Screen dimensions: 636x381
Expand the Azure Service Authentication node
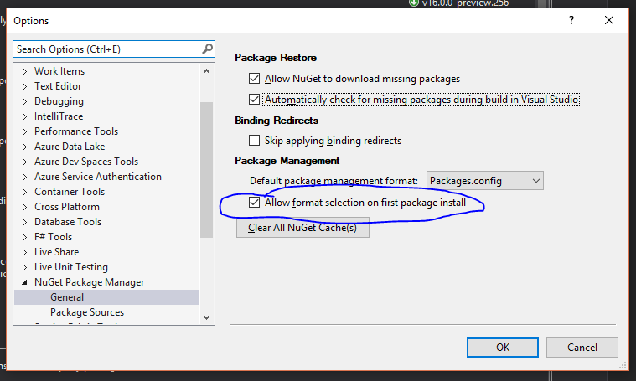[24, 177]
